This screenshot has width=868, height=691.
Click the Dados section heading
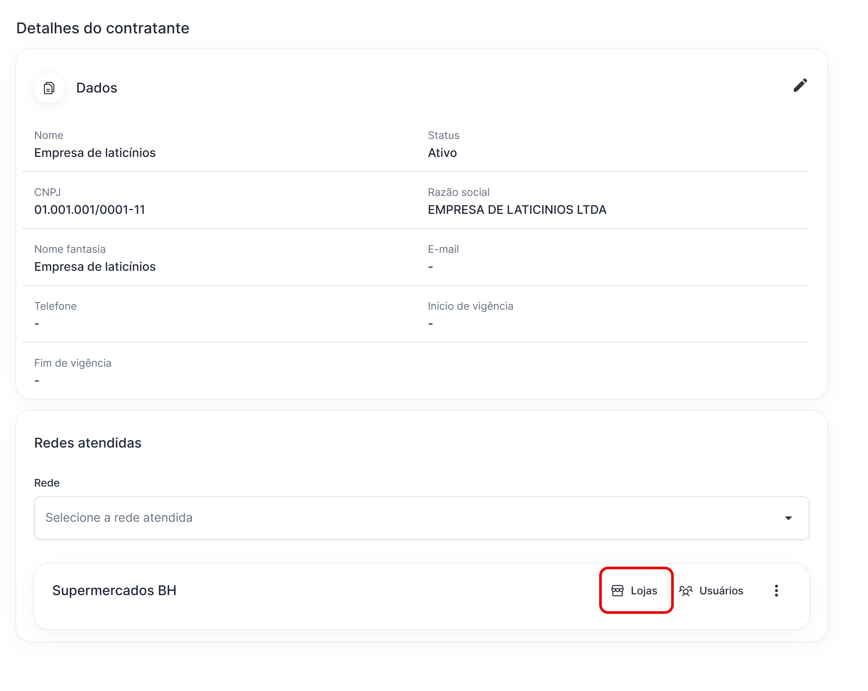tap(97, 88)
